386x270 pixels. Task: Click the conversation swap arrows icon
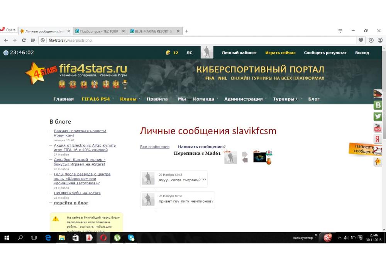click(x=245, y=157)
